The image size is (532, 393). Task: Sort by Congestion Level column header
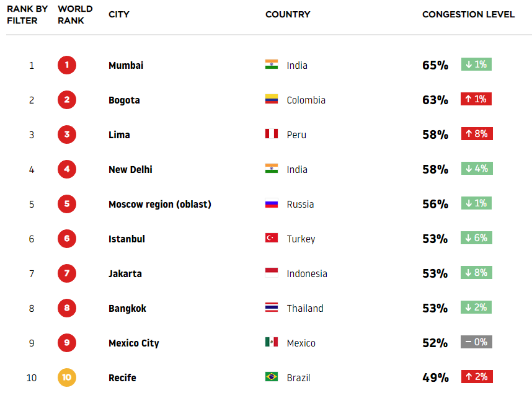(468, 14)
